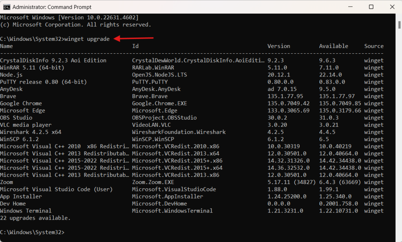Click the 'Microsoft.WindowsTerminal' id

pyautogui.click(x=172, y=211)
